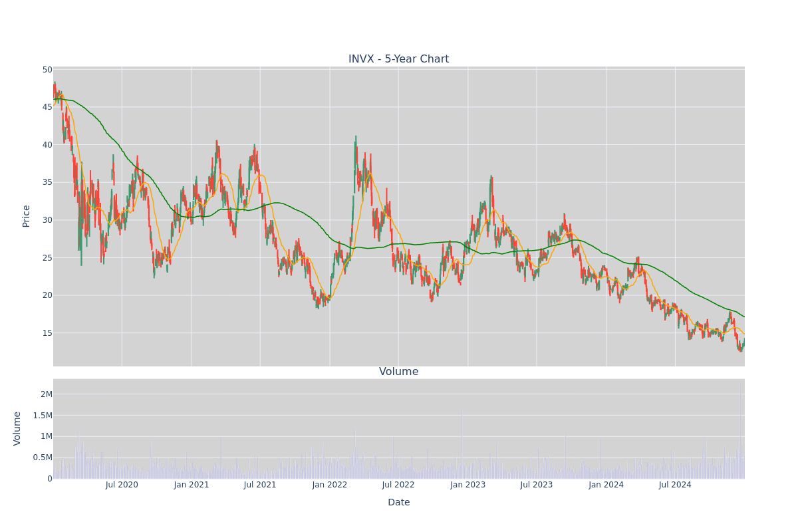Click the price tick label "40"
This screenshot has width=798, height=532.
[47, 145]
